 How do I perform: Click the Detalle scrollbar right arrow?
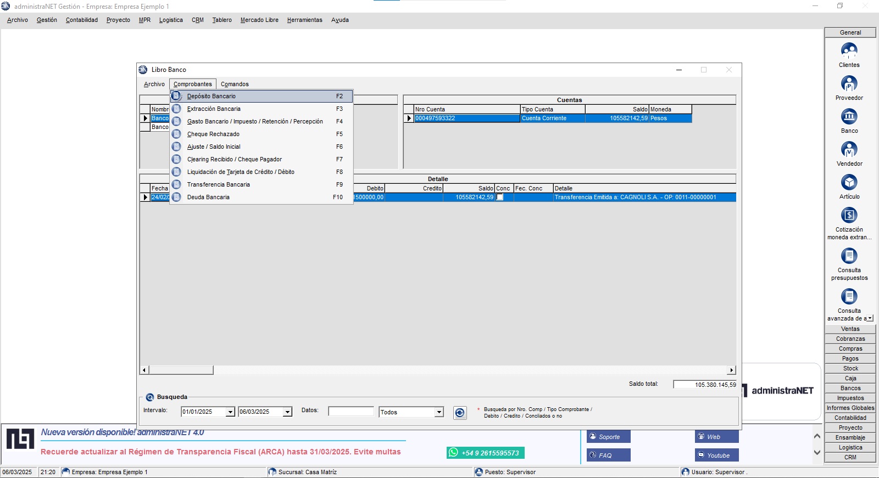731,370
